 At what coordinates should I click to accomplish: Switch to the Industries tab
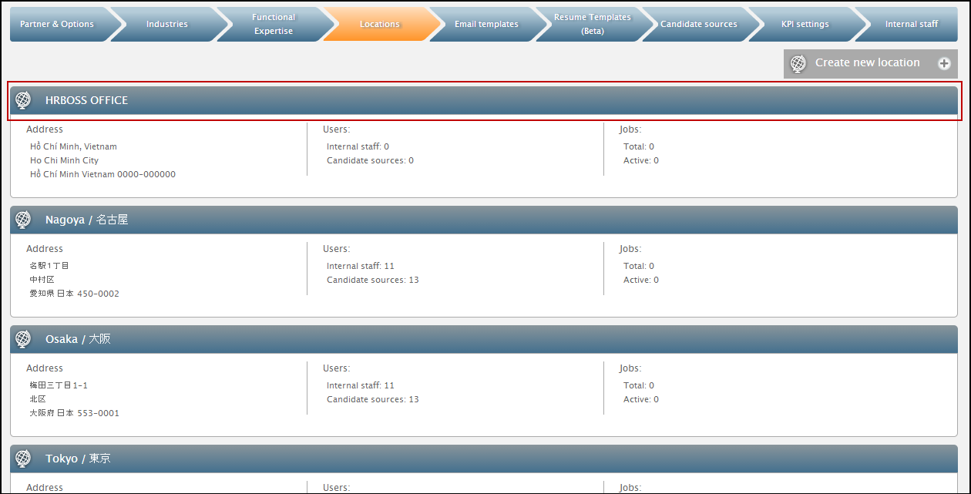167,24
